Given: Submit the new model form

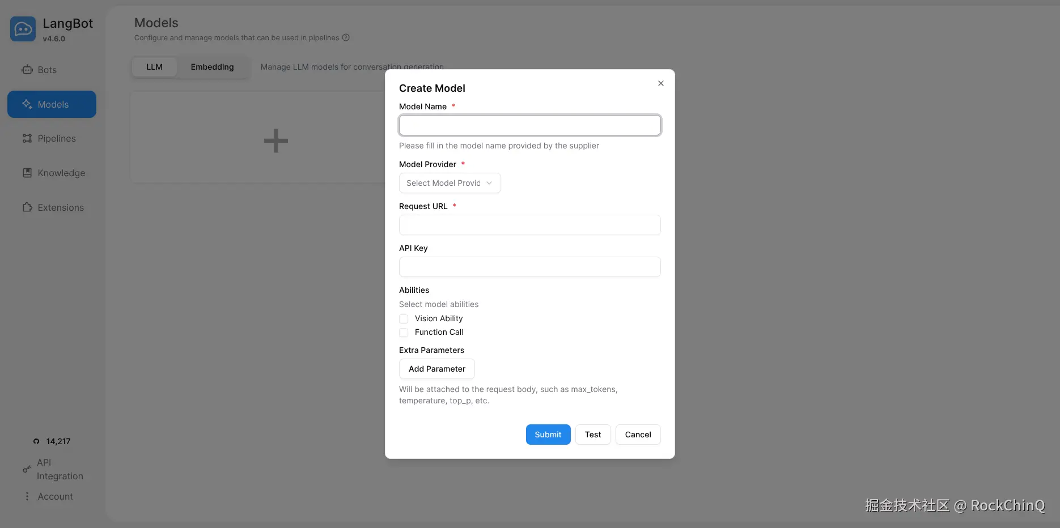Looking at the screenshot, I should pos(548,435).
